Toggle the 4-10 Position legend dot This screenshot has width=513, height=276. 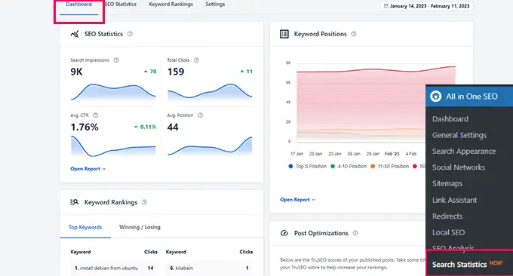(x=333, y=167)
